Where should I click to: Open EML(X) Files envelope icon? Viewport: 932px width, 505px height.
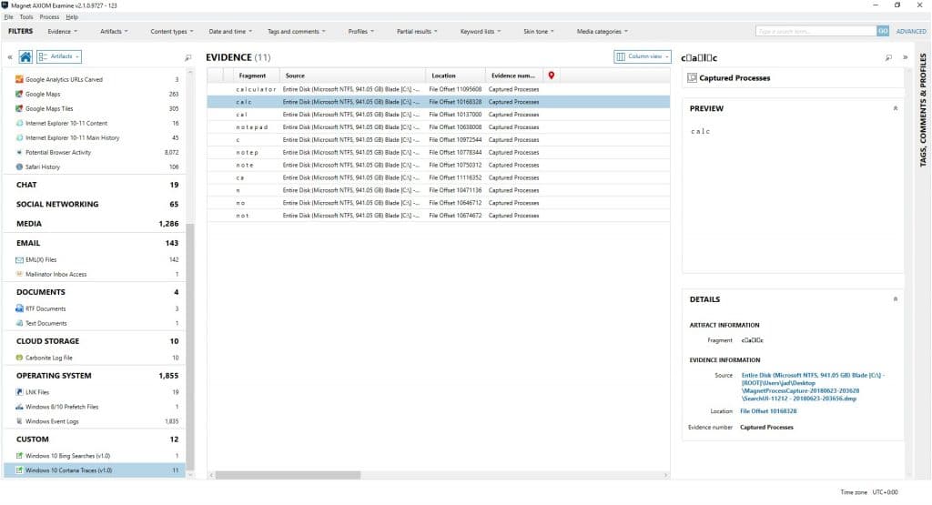(x=19, y=259)
